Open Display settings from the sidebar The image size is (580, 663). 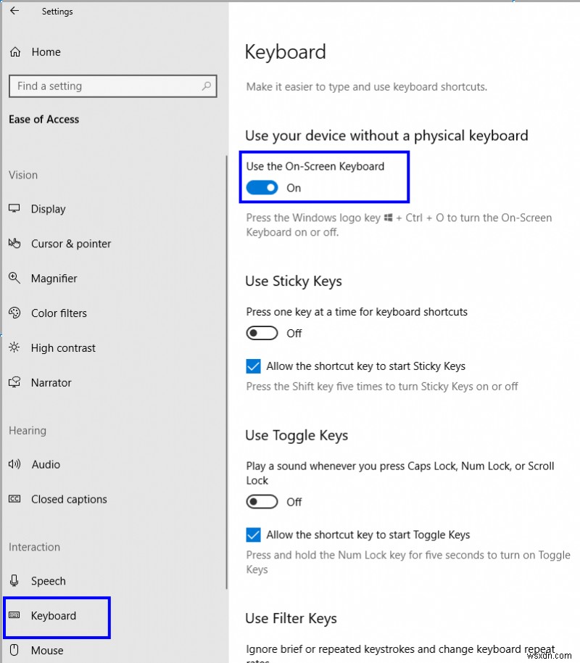14,209
